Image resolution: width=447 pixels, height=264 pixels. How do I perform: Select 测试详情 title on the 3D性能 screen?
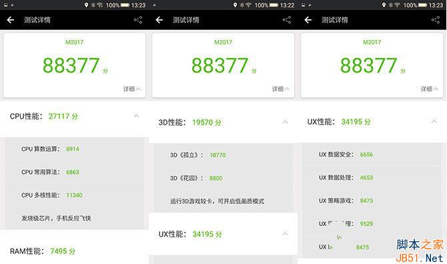tap(186, 20)
